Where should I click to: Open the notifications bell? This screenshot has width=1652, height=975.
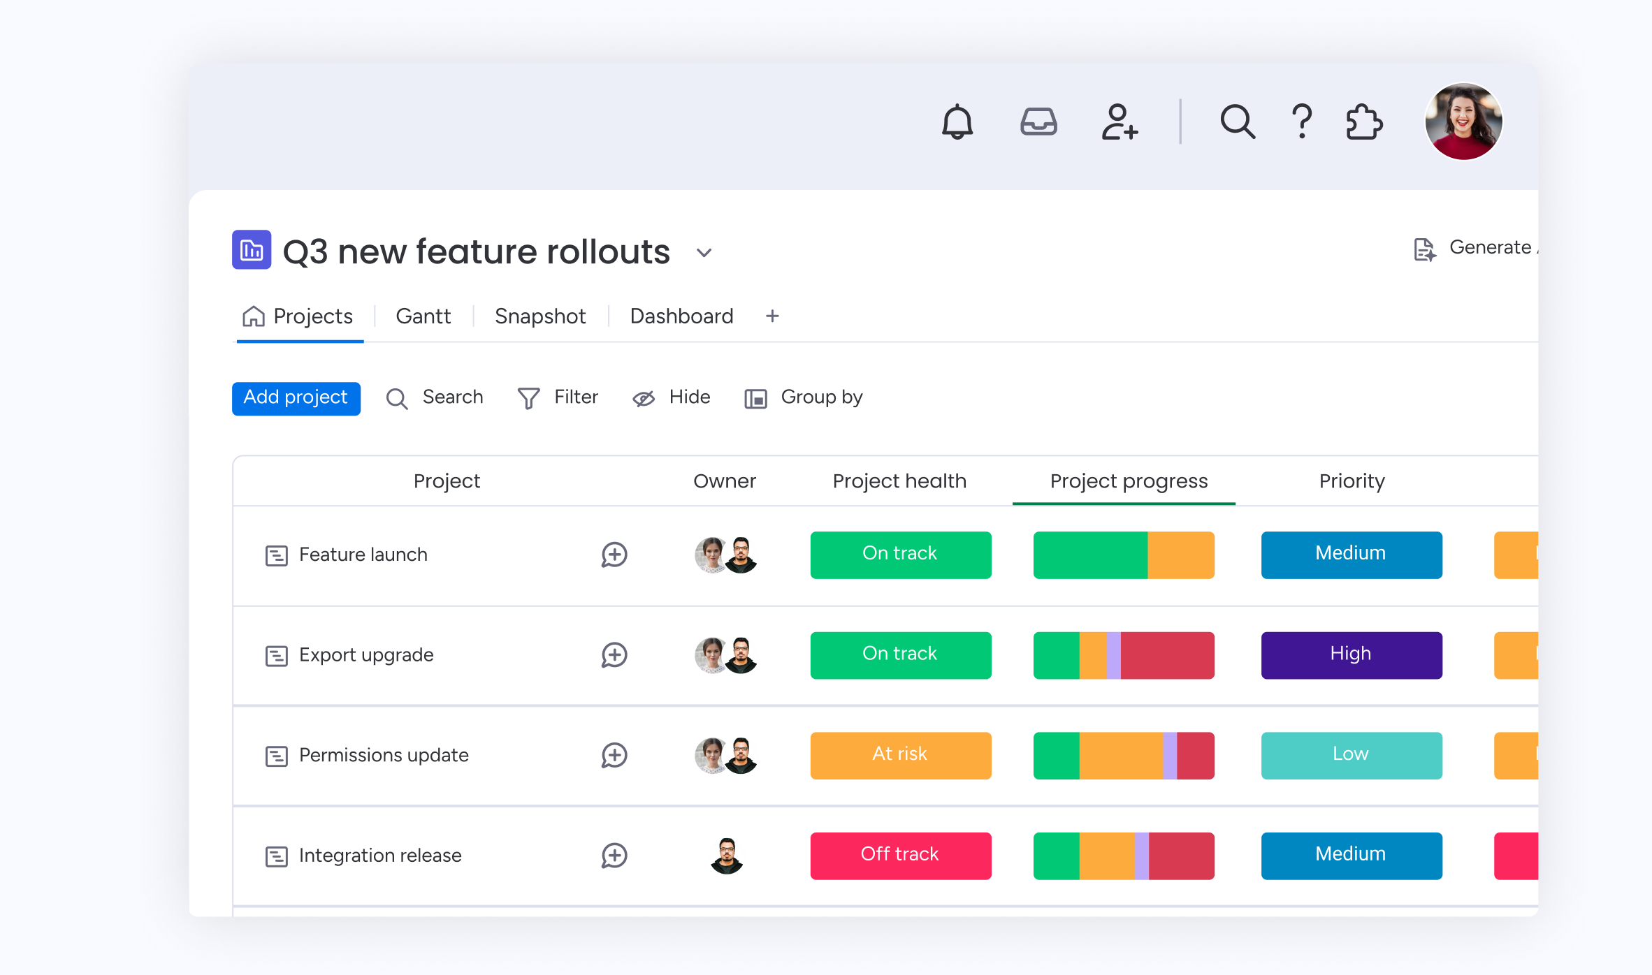(957, 122)
